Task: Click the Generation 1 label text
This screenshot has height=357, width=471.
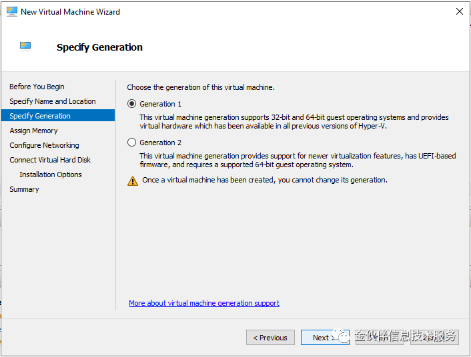Action: [160, 104]
